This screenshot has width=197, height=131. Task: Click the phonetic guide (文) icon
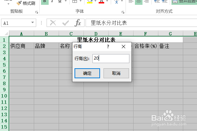[117, 2]
